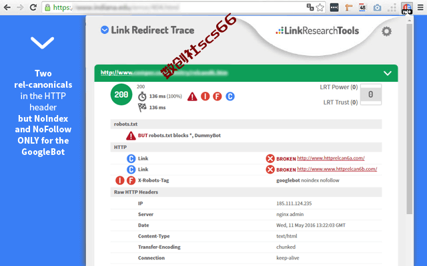Image resolution: width=427 pixels, height=266 pixels.
Task: Toggle the Link Redirect Trace extension icon
Action: point(407,8)
